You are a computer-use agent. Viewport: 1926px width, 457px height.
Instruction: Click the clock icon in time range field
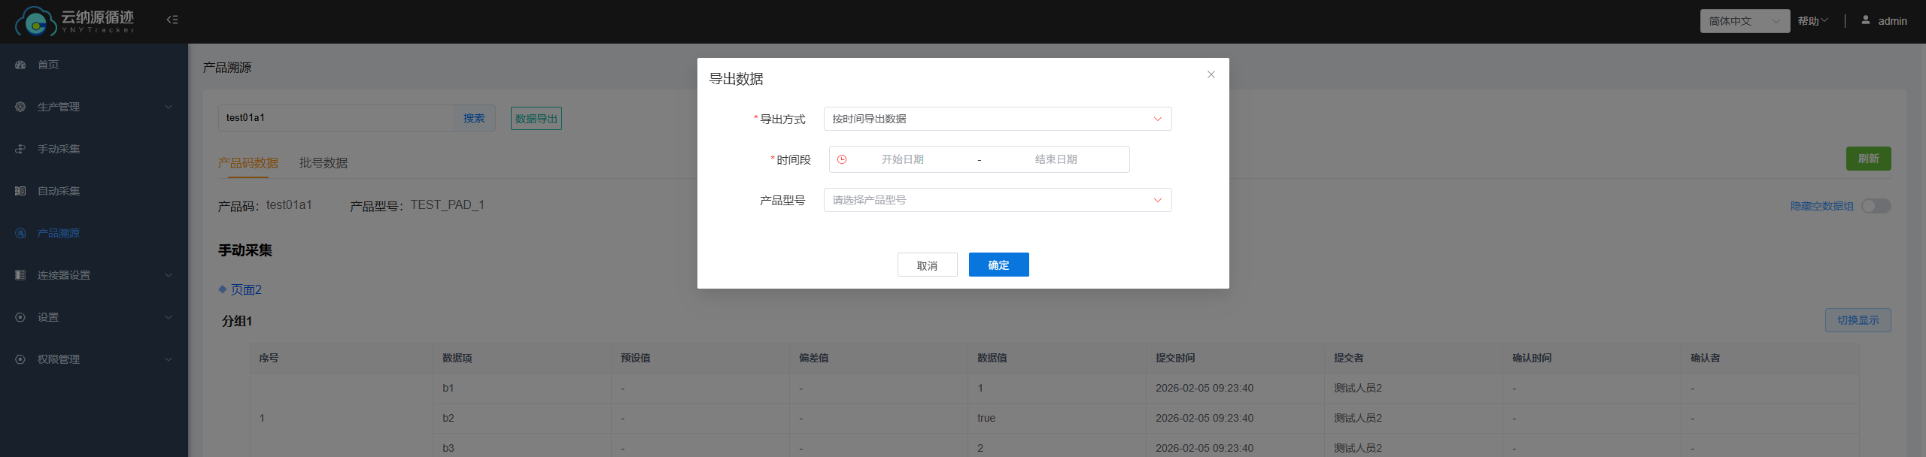842,159
